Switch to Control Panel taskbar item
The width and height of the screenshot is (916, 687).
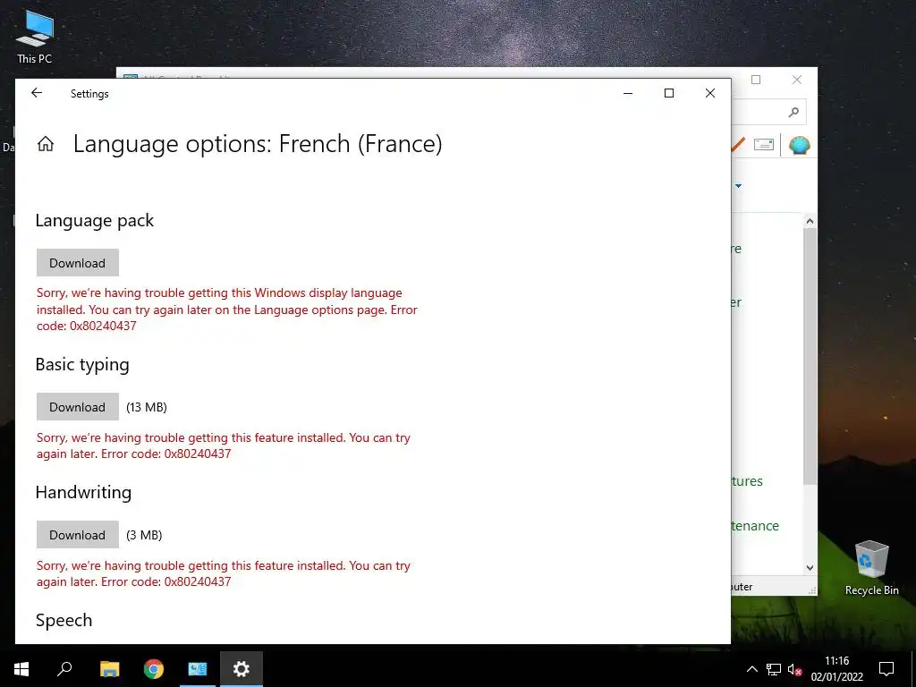tap(198, 669)
